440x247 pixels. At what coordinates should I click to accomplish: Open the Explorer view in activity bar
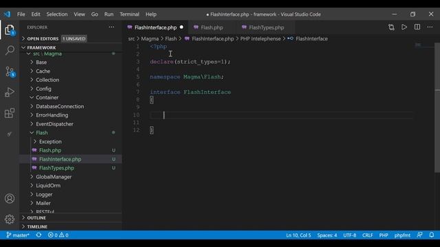(x=10, y=30)
